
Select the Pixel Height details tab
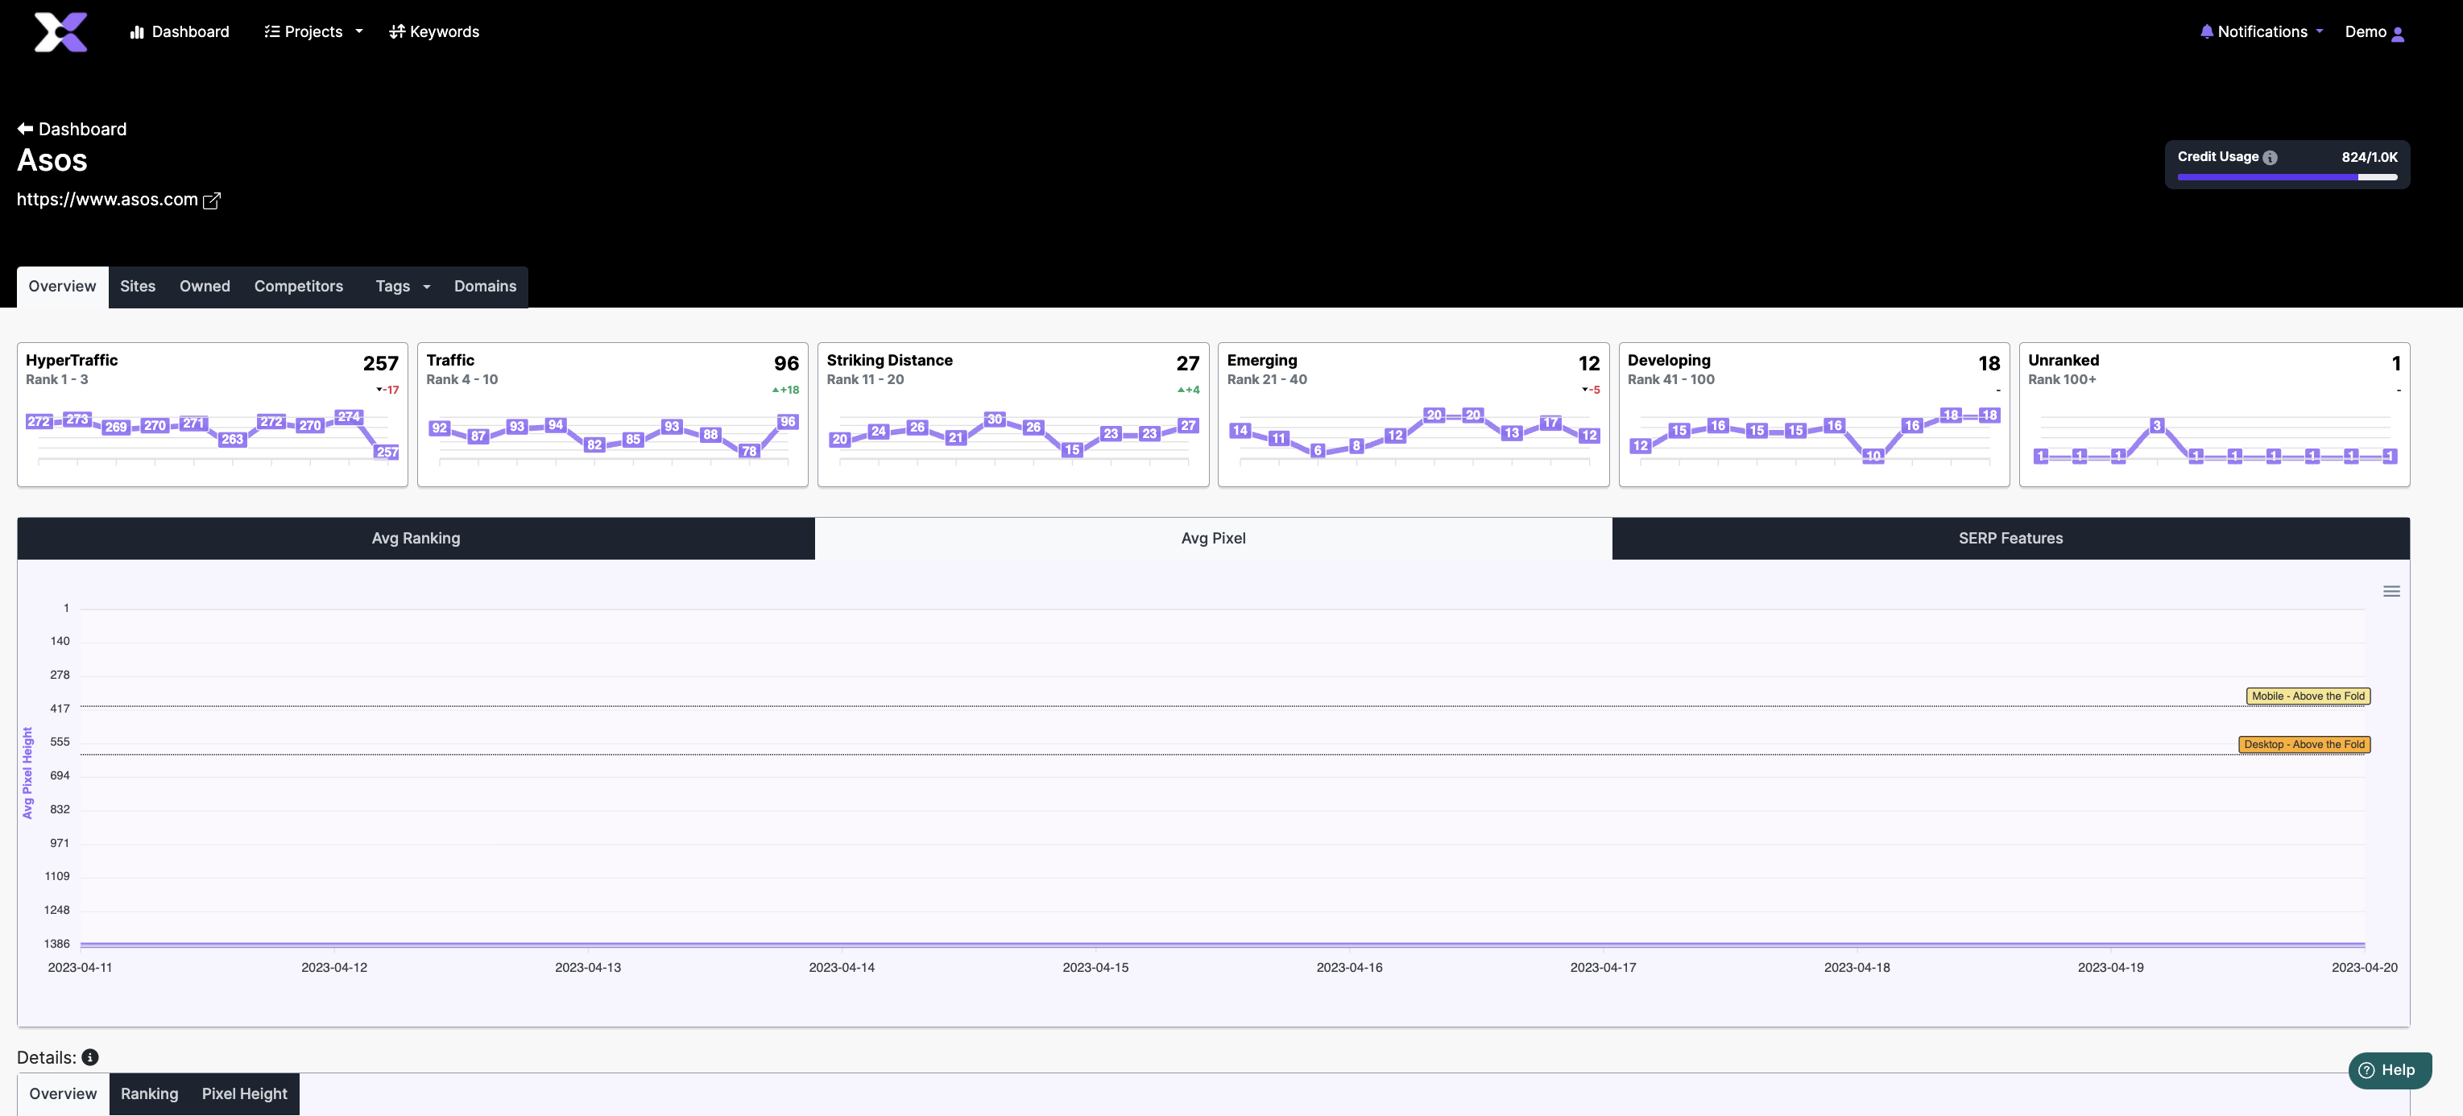pyautogui.click(x=244, y=1093)
